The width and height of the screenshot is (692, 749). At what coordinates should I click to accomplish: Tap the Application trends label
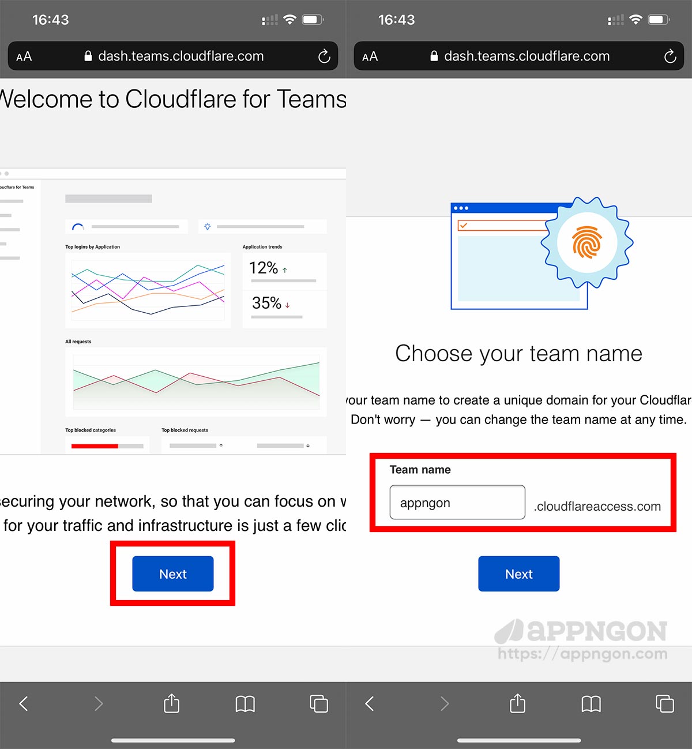pyautogui.click(x=262, y=247)
